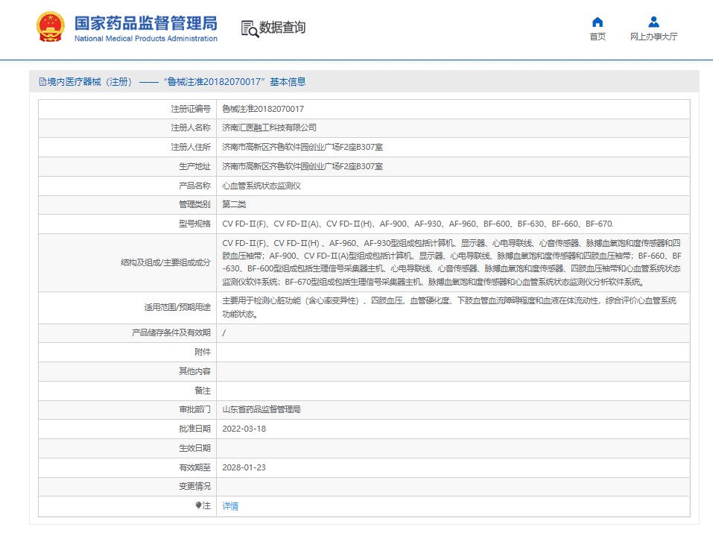The width and height of the screenshot is (713, 533).
Task: Click the national emblem logo
Action: point(51,28)
